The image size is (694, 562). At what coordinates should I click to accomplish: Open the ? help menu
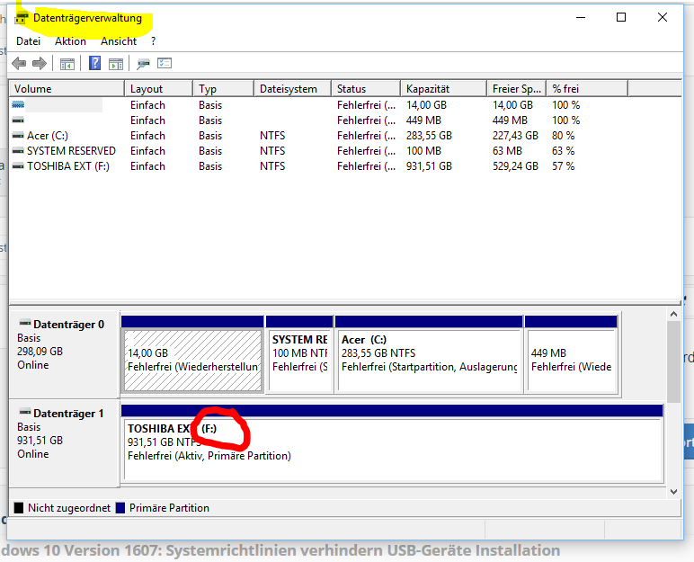153,41
